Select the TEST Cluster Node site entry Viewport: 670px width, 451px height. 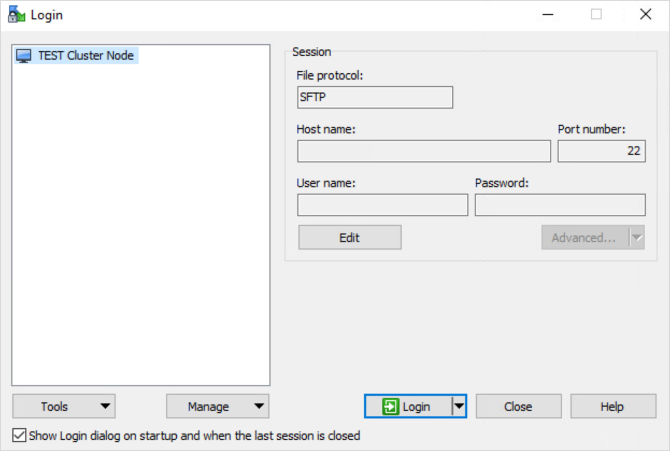(x=85, y=56)
